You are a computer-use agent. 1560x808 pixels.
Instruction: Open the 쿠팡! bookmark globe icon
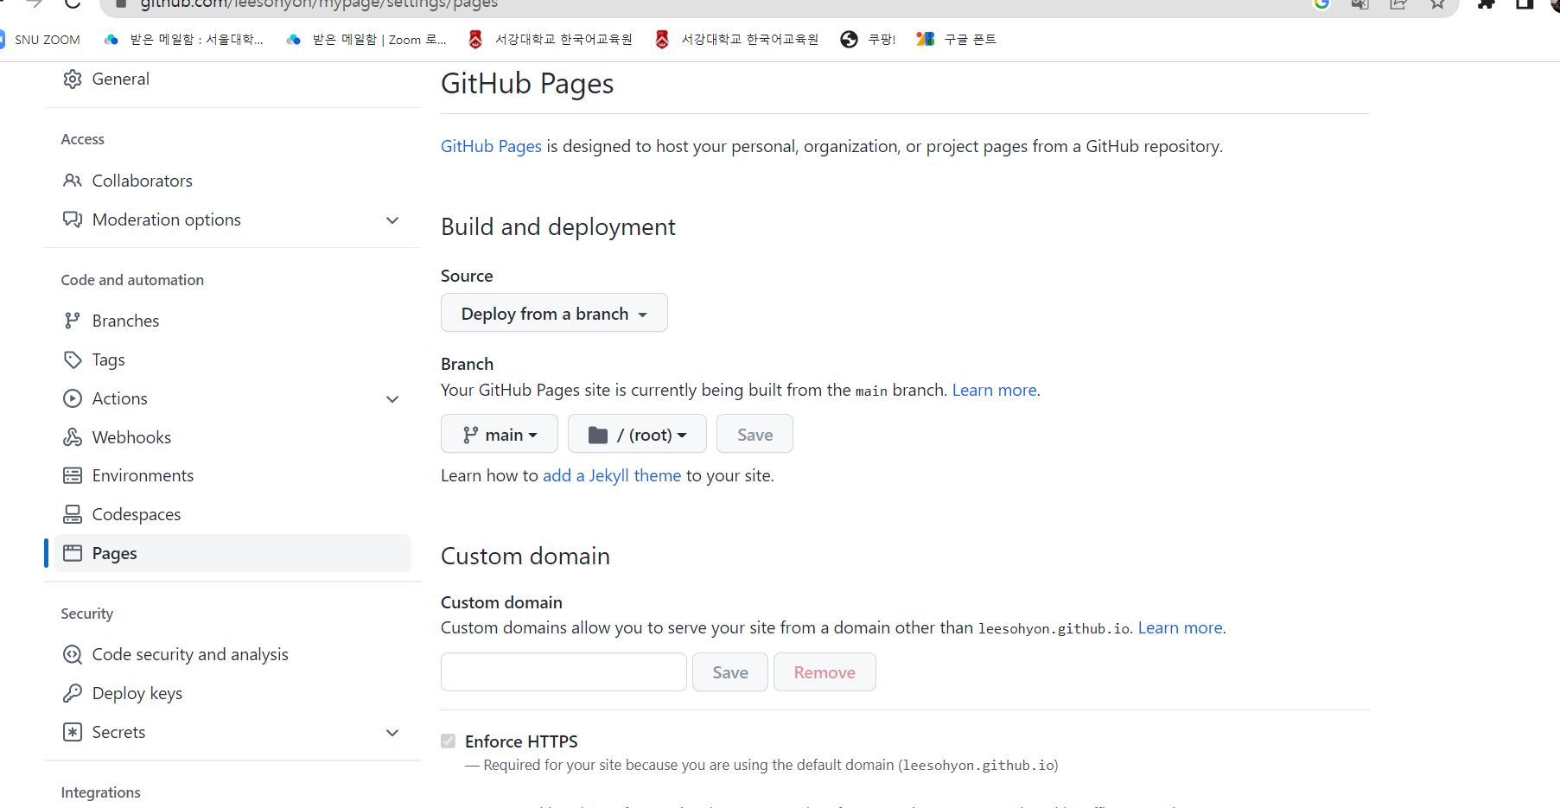[850, 40]
